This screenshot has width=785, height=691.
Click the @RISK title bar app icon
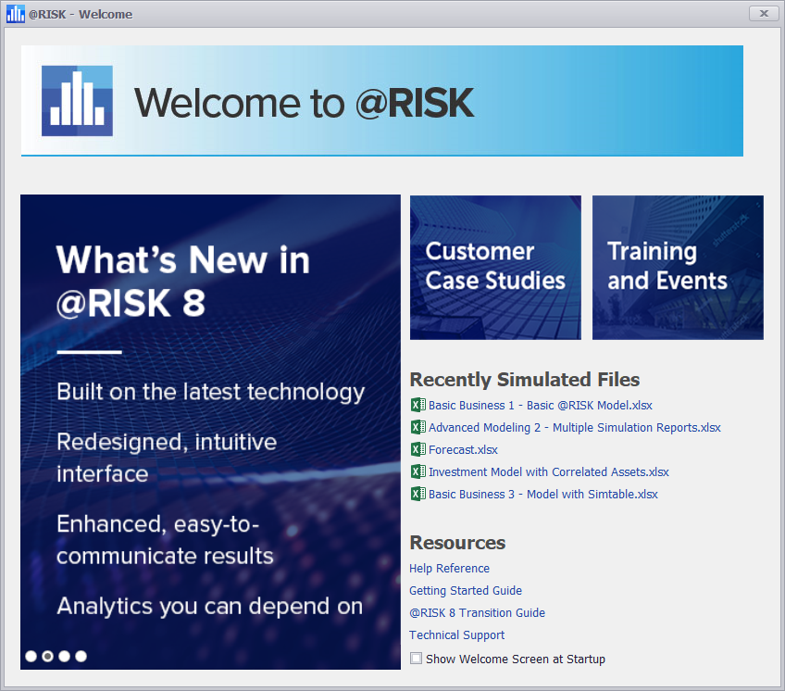tap(15, 14)
